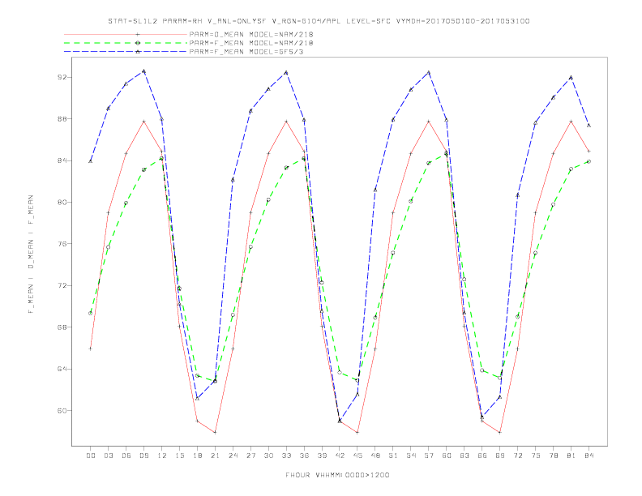642x496 pixels.
Task: Click red O_MEAN plus marker at hour 00
Action: coord(91,348)
